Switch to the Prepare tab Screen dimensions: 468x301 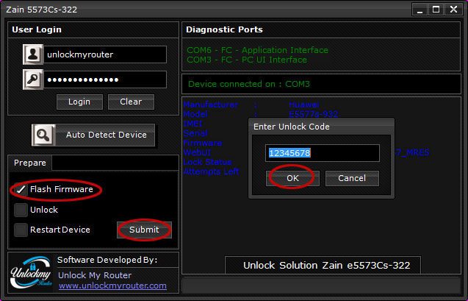(x=30, y=163)
